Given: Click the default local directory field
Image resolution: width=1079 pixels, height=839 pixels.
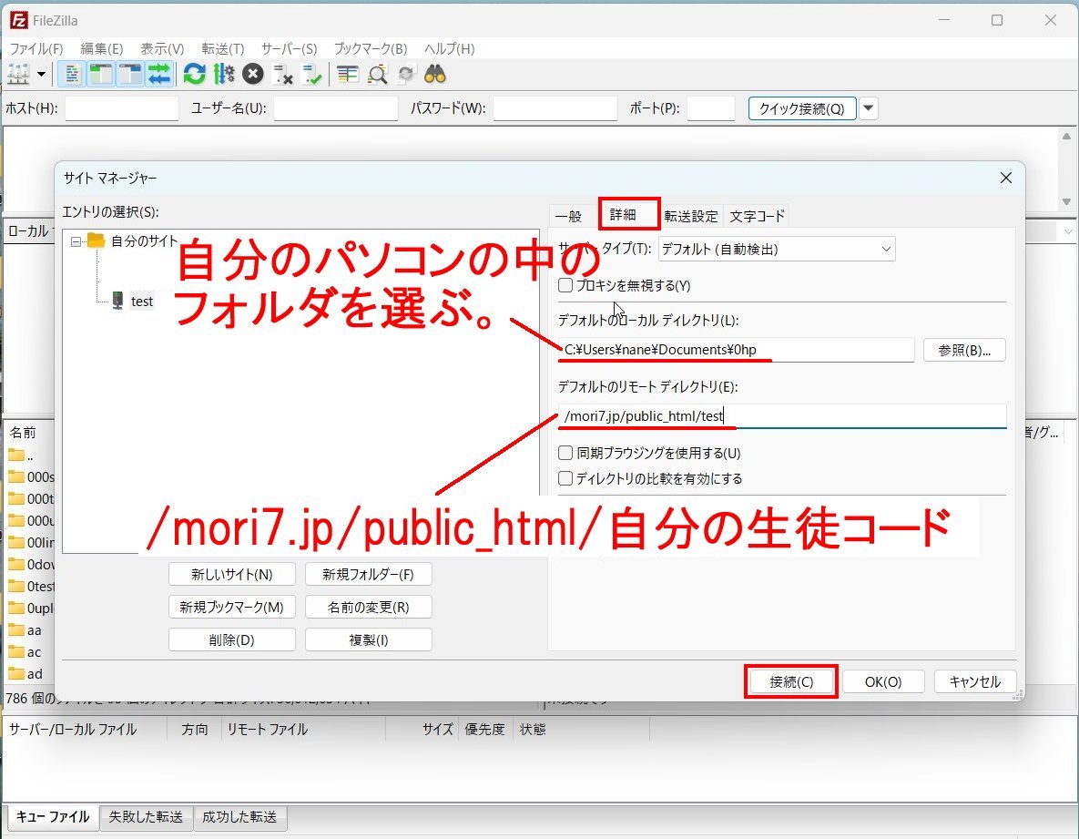Looking at the screenshot, I should point(737,350).
